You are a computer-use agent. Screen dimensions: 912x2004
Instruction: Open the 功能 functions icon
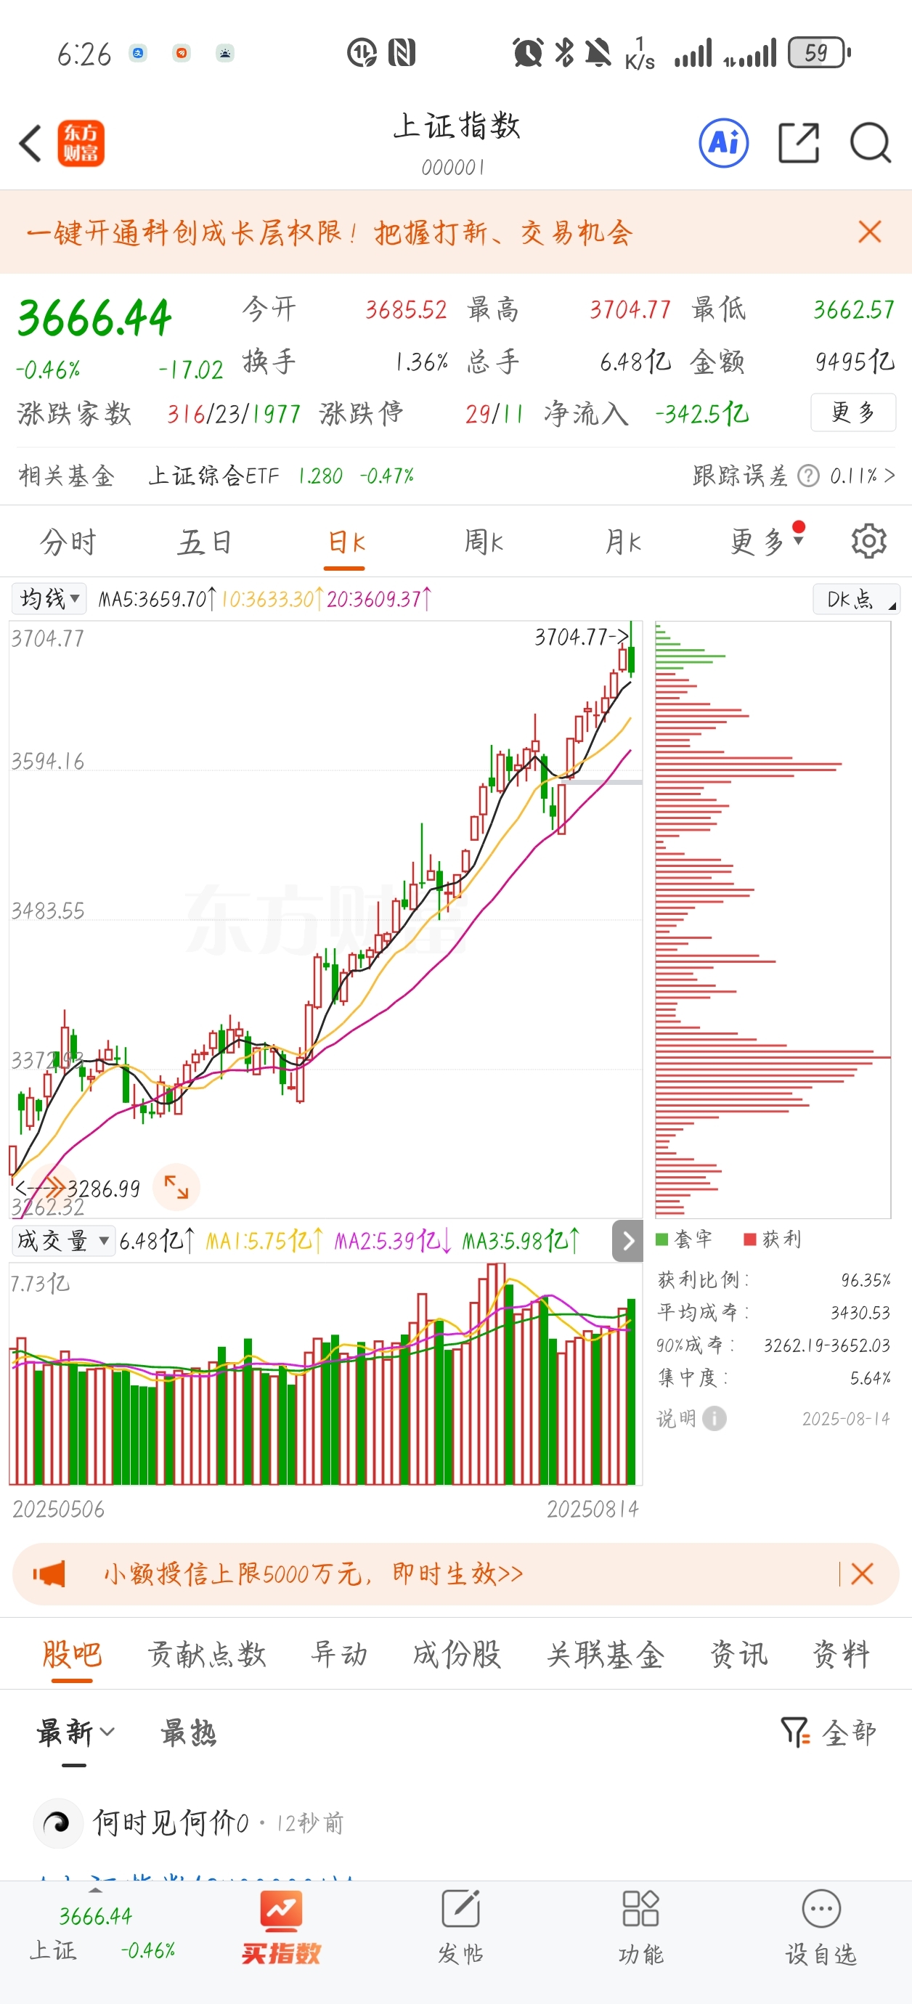coord(640,1928)
